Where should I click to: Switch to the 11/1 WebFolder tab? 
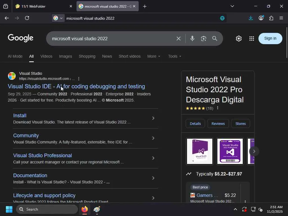click(44, 6)
